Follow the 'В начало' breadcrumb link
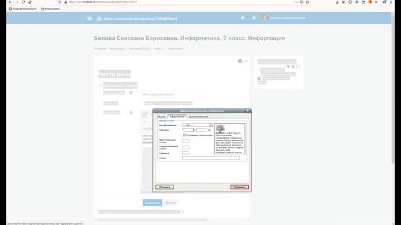 click(100, 49)
